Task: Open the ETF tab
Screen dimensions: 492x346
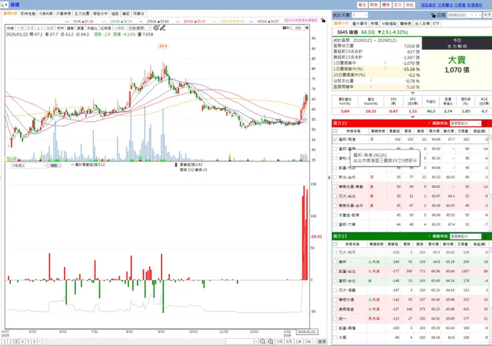Action: pyautogui.click(x=436, y=24)
